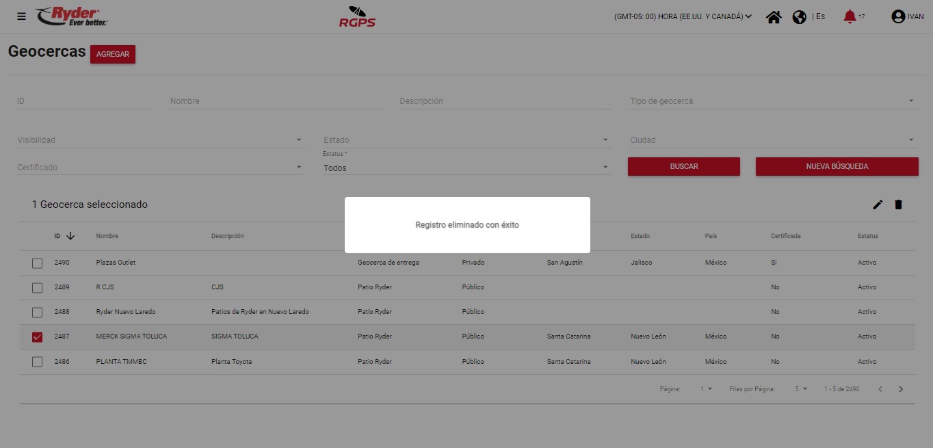
Task: Click the NUEVA BÚSQUEDA button
Action: coord(837,166)
